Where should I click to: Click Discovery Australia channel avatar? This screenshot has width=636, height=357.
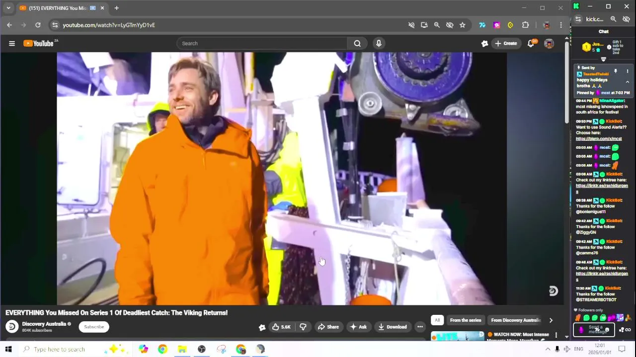pos(12,327)
